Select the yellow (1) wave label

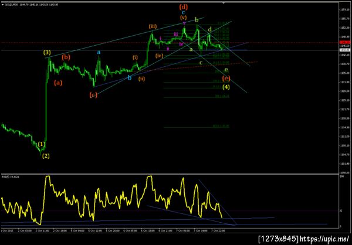pyautogui.click(x=42, y=144)
